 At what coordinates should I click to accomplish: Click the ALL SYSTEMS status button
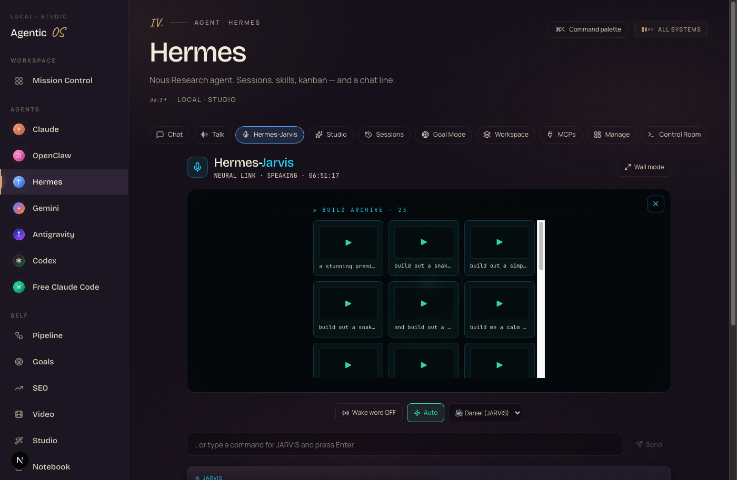point(671,29)
